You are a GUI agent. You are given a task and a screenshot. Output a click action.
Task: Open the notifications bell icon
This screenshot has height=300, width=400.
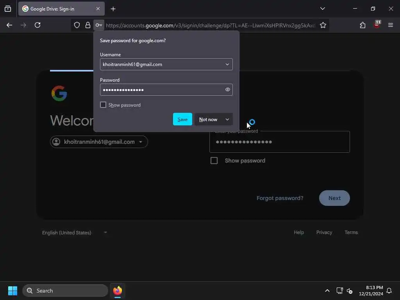point(389,291)
